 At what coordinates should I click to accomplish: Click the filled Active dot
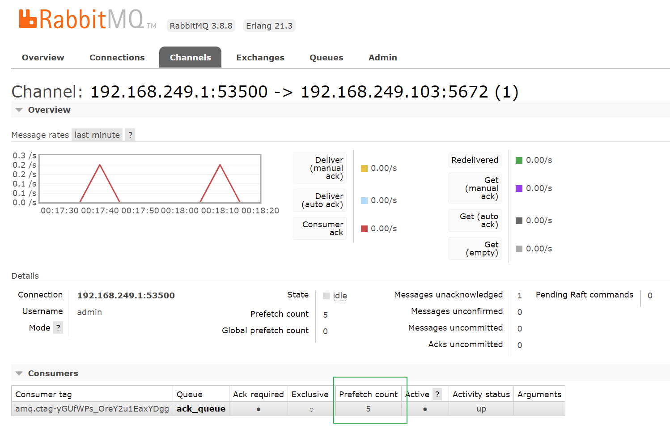click(425, 409)
